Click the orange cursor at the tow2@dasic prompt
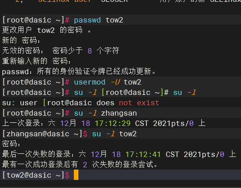This screenshot has height=188, width=241. [x=76, y=175]
